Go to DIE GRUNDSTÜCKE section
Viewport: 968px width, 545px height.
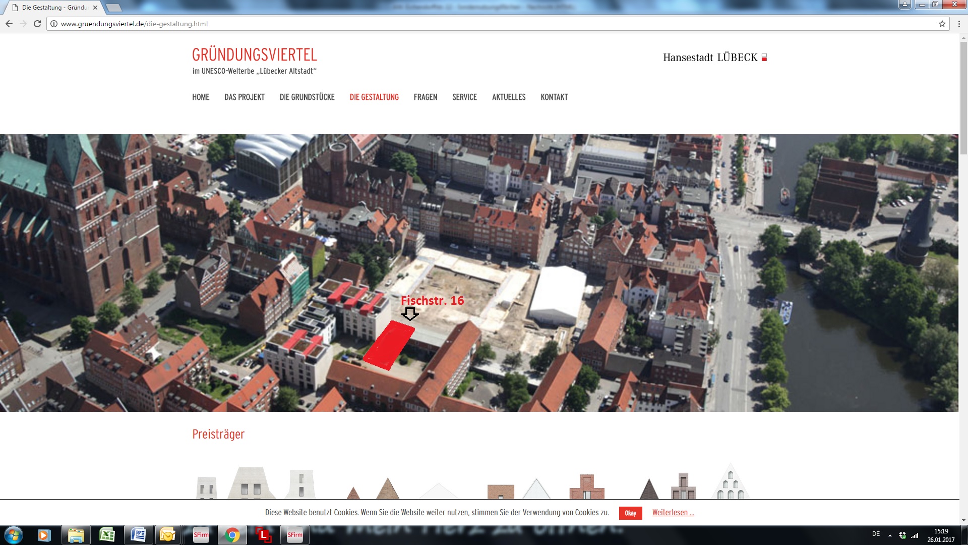[x=307, y=97]
